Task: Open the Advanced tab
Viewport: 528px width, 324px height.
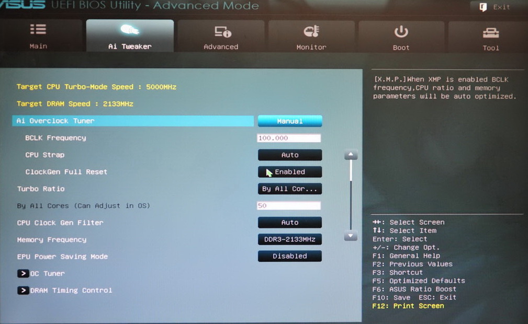Action: 221,37
